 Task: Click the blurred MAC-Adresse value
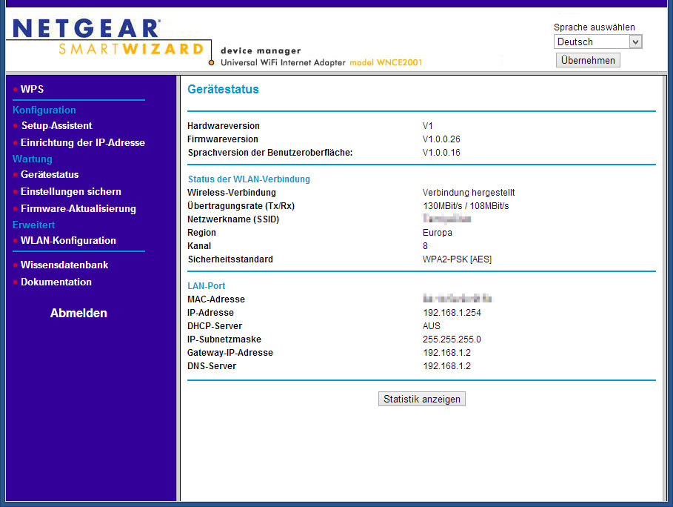coord(457,299)
